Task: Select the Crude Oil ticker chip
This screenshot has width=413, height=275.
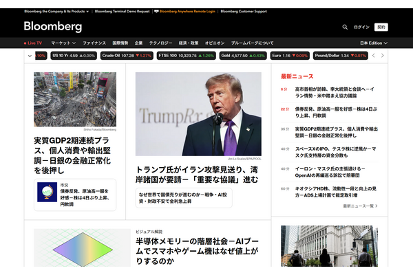Action: coord(127,56)
